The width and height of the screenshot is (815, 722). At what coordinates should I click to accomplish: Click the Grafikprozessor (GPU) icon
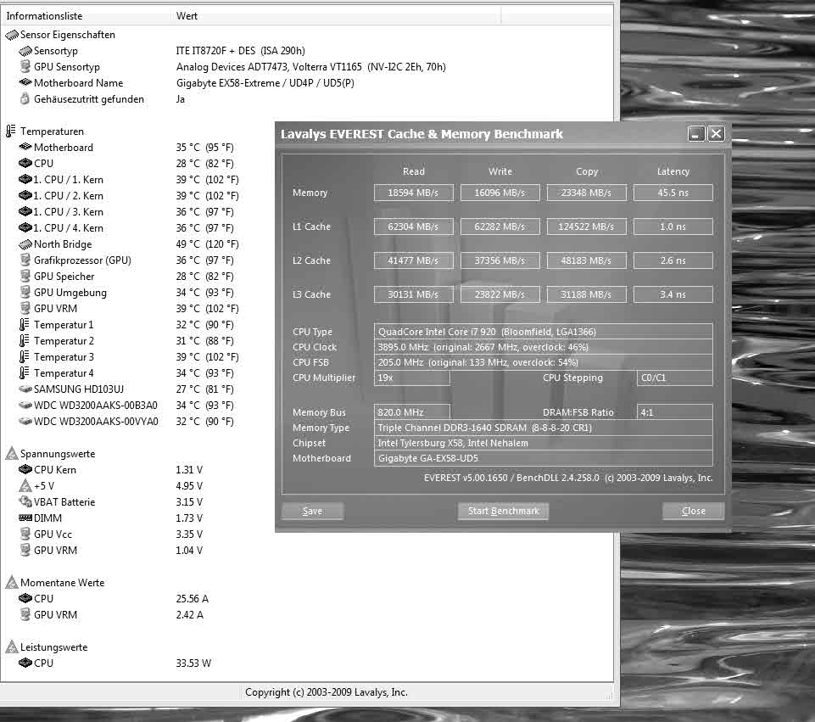click(x=25, y=260)
